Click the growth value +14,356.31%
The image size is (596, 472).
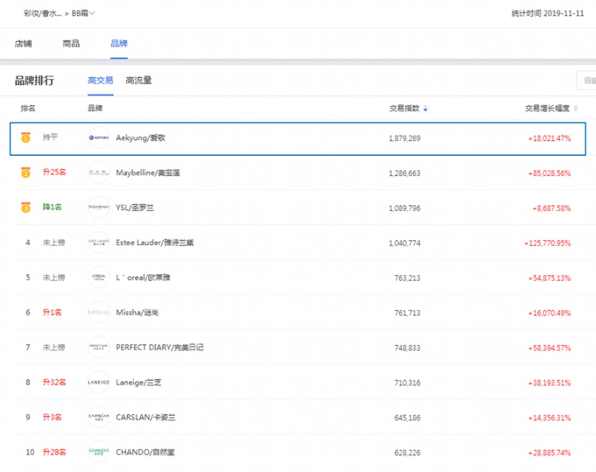[x=550, y=418]
